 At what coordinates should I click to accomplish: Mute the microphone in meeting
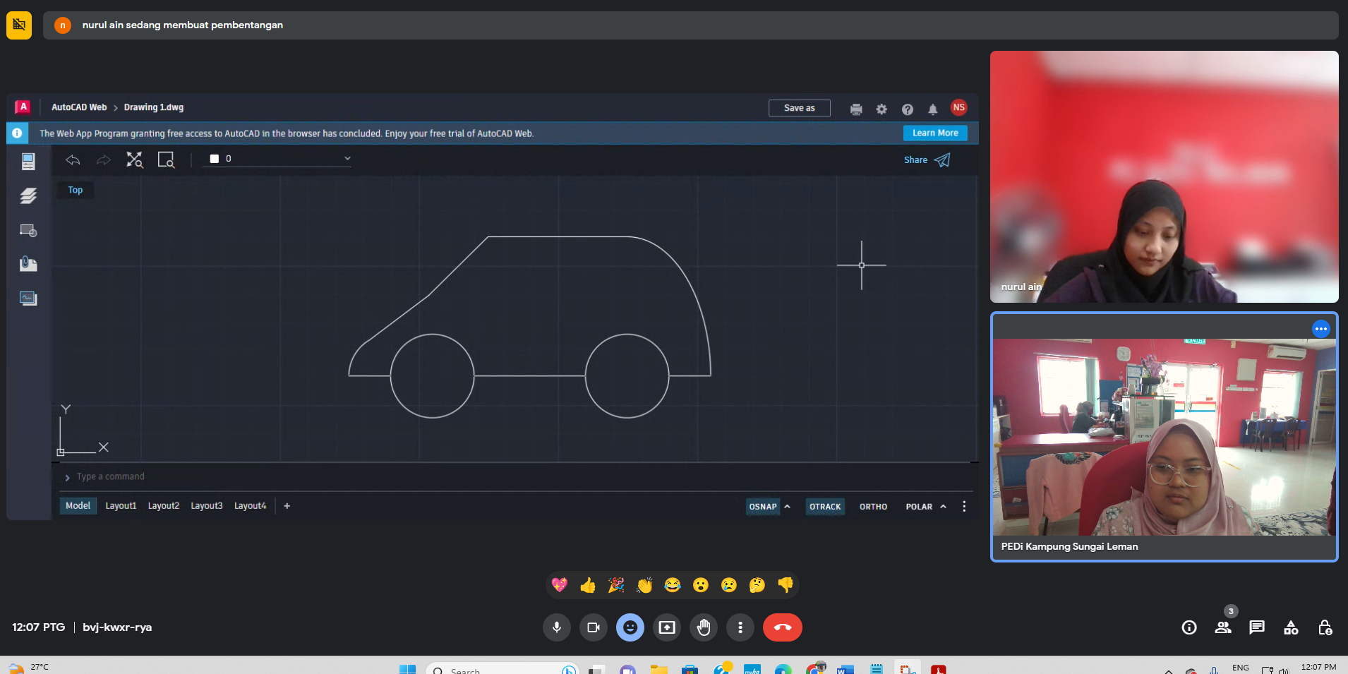[556, 627]
